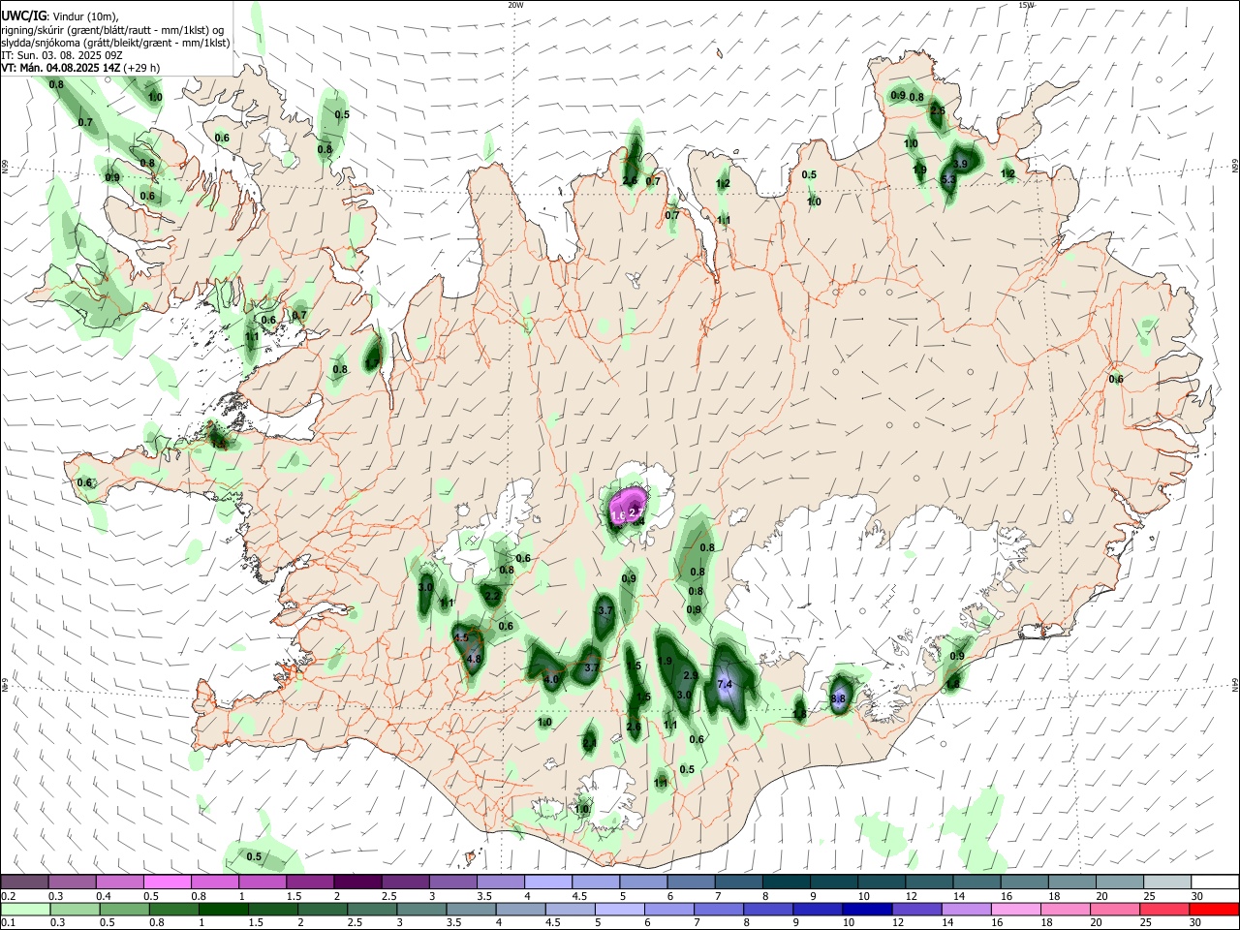Viewport: 1240px width, 930px height.
Task: Click the darkest green swatch between 1 and 1.5, lower row
Action: pyautogui.click(x=224, y=910)
